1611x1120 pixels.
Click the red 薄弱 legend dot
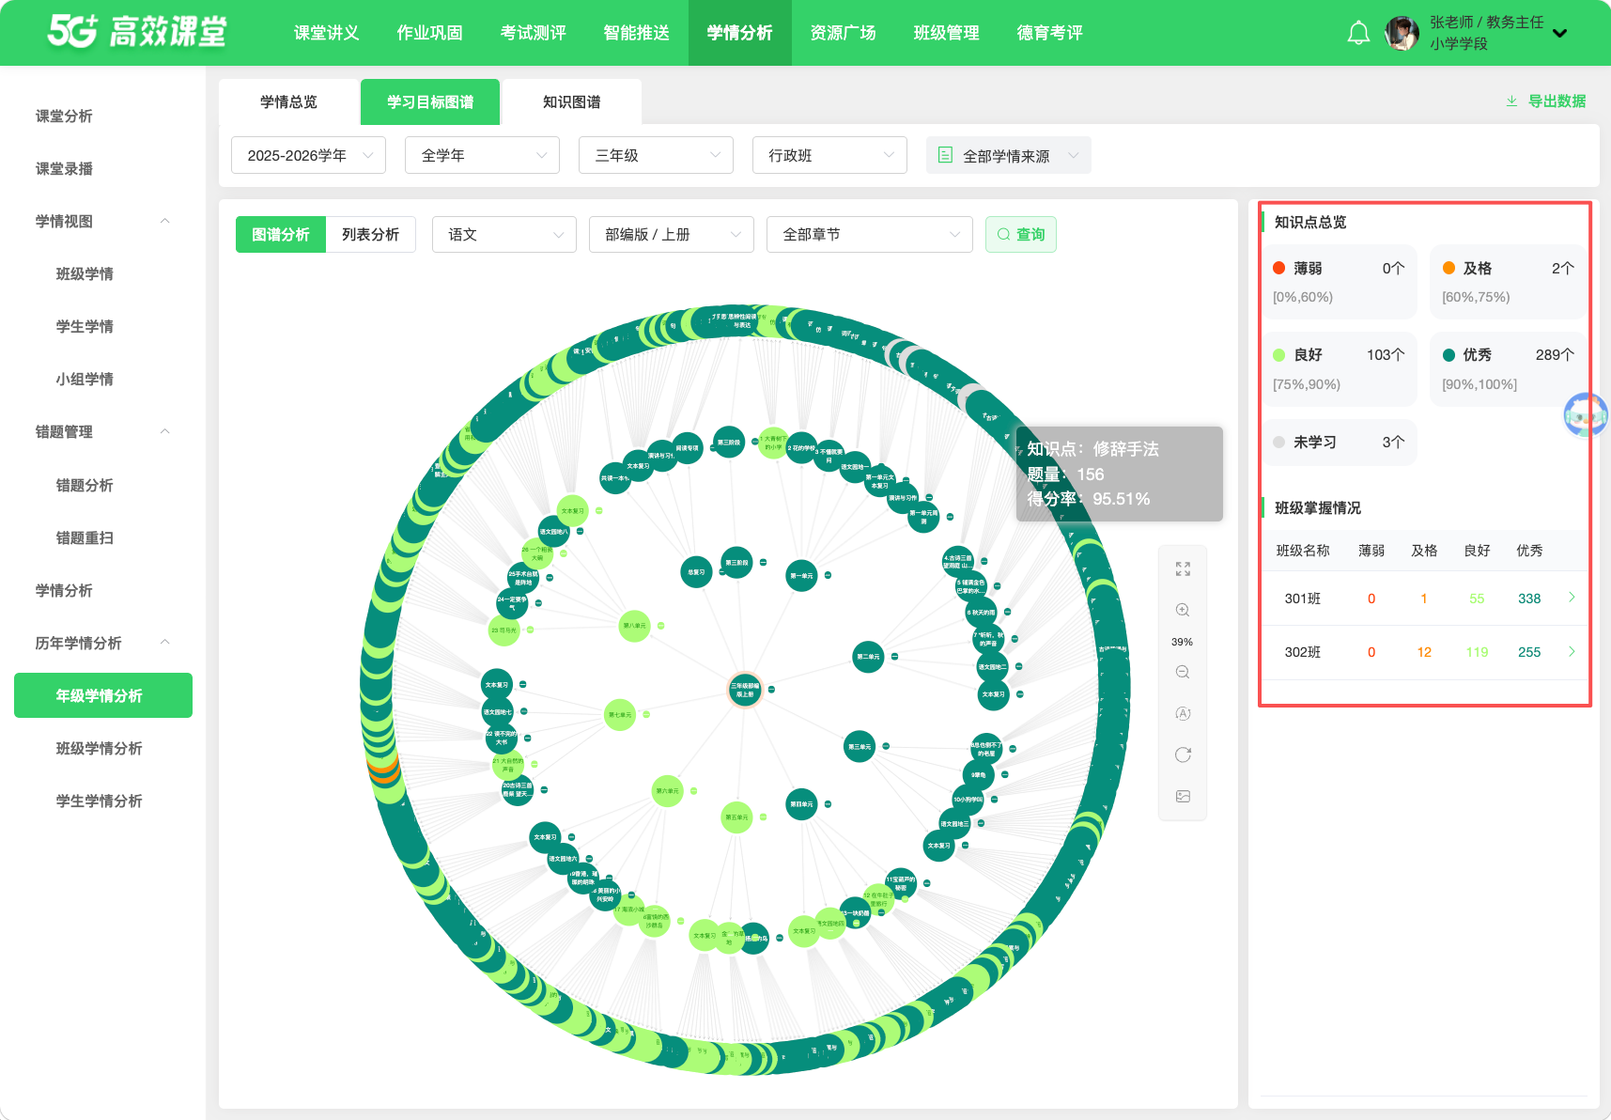point(1278,268)
